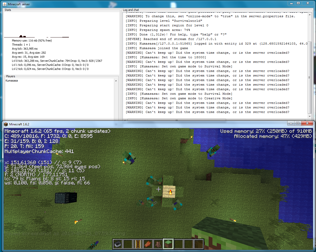
Task: Click log line "Set own game mode to Creative Mode"
Action: click(179, 98)
